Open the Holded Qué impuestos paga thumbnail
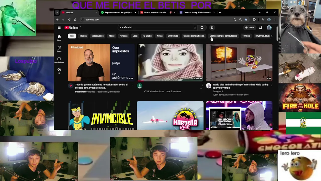This screenshot has width=321, height=181. 102,63
